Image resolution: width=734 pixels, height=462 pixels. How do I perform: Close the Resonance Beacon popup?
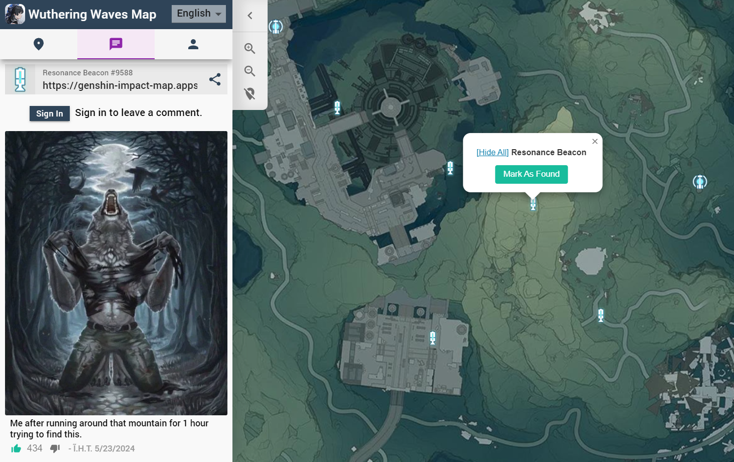(x=595, y=142)
